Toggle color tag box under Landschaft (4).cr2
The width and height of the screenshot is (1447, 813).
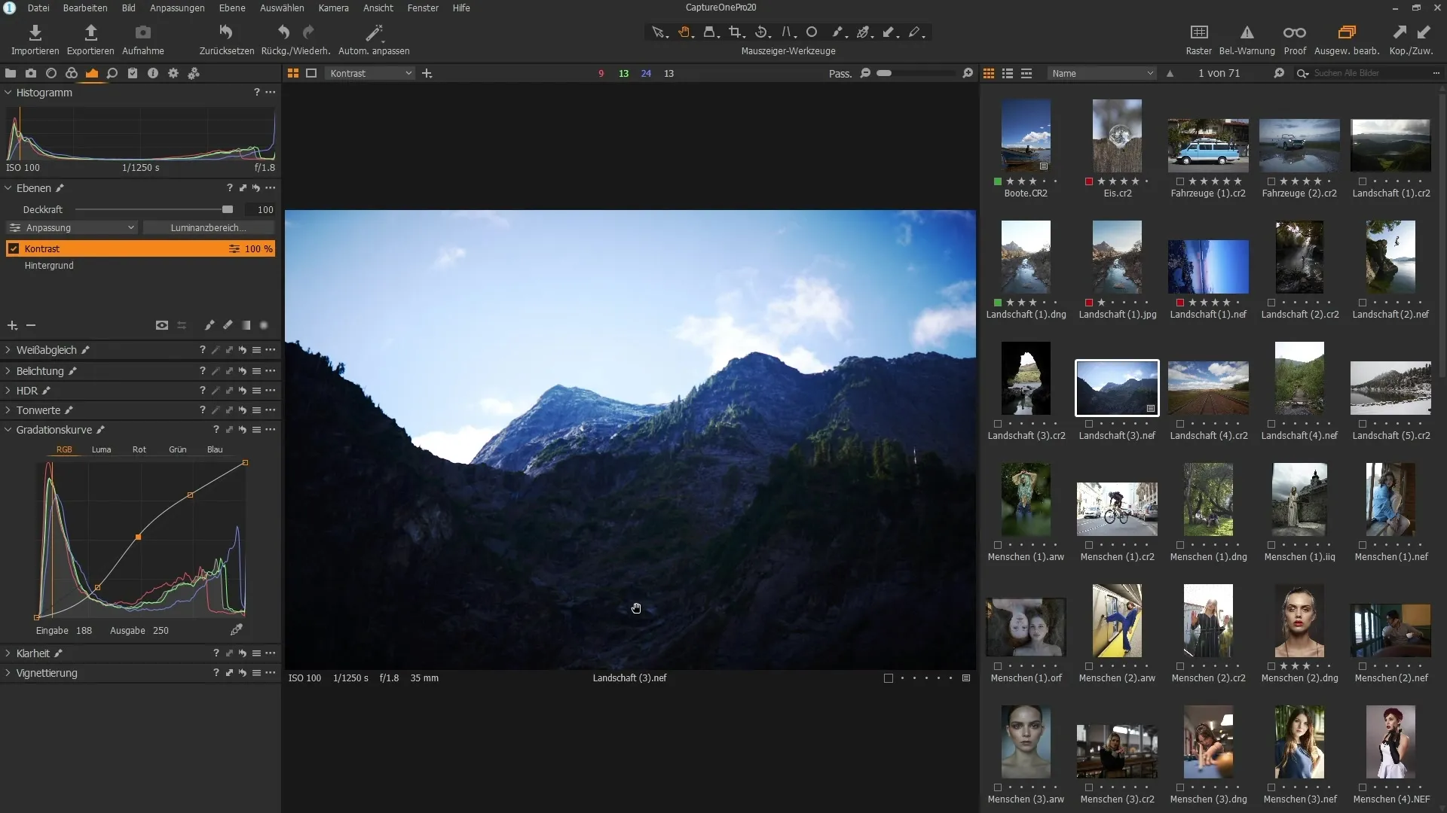pyautogui.click(x=1180, y=424)
